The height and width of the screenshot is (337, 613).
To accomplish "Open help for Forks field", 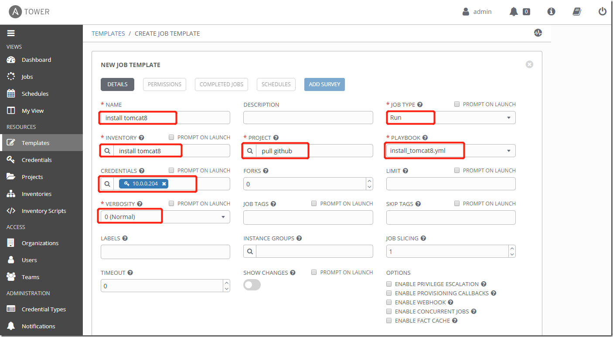I will [266, 171].
